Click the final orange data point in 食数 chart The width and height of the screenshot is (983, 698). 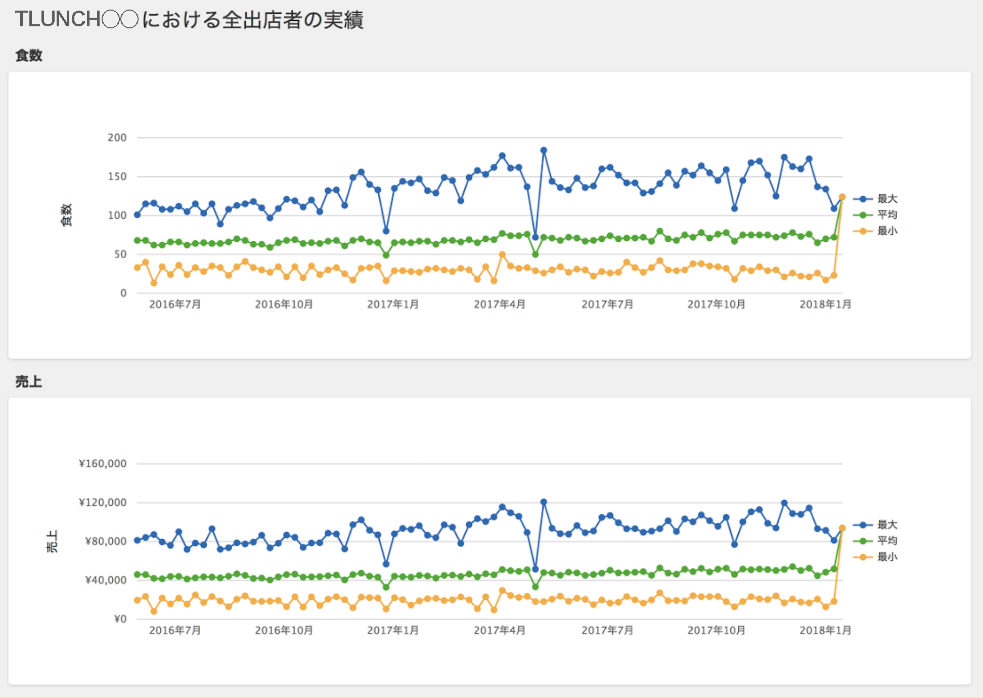842,197
